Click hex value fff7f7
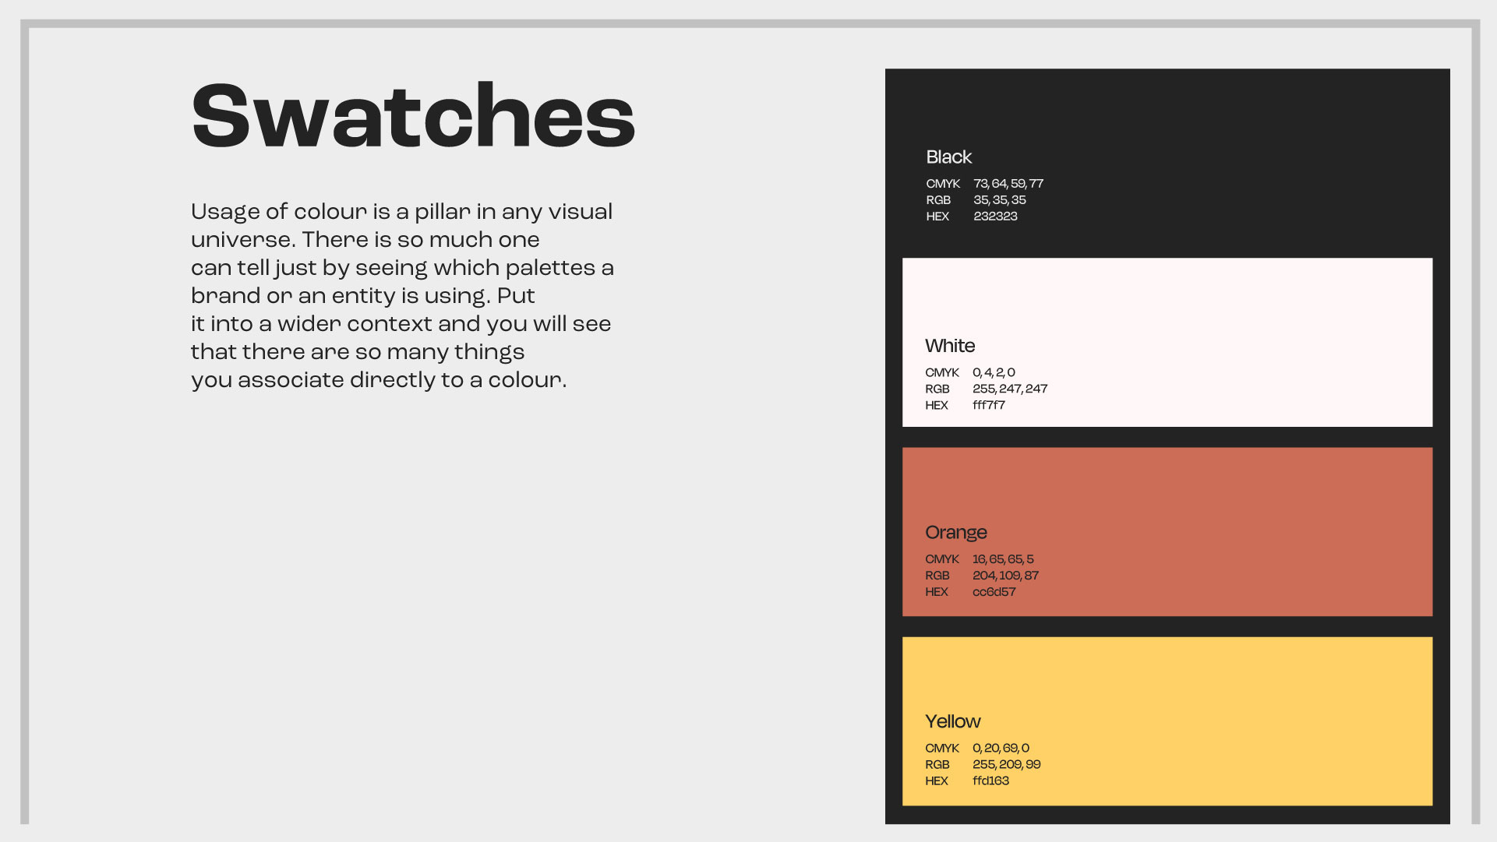Viewport: 1497px width, 842px height. tap(988, 405)
